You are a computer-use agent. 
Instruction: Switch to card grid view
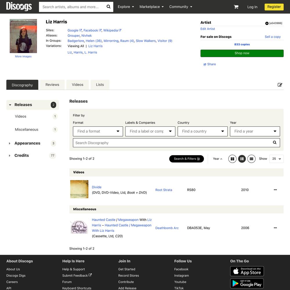tap(232, 159)
